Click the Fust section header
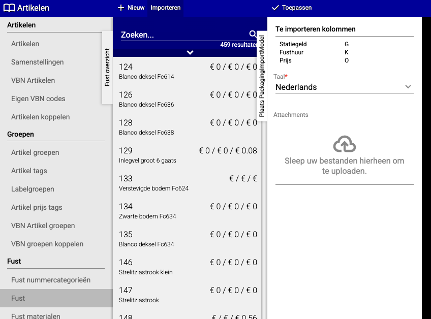Viewport: 431px width, 319px height. coord(14,261)
